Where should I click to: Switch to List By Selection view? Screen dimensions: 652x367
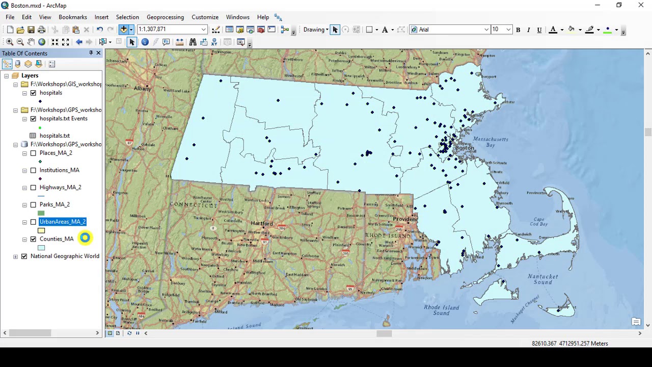click(x=39, y=64)
